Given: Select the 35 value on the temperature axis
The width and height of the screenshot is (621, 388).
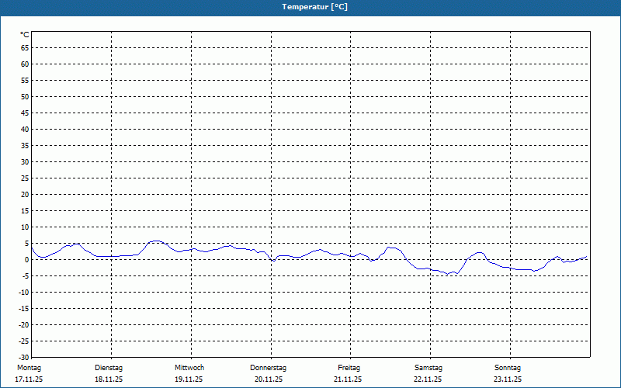Looking at the screenshot, I should click(25, 146).
